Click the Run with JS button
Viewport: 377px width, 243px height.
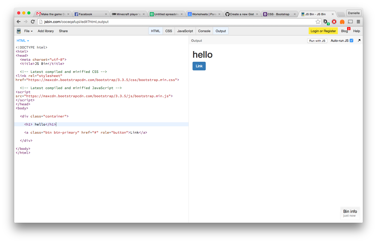317,41
